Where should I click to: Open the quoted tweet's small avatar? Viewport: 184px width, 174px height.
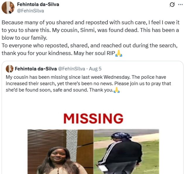9,69
